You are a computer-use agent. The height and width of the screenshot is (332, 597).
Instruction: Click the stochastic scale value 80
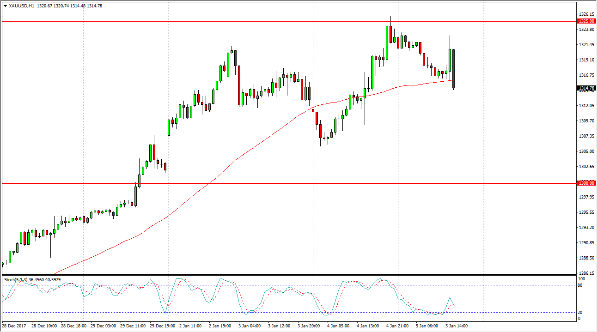(x=581, y=285)
